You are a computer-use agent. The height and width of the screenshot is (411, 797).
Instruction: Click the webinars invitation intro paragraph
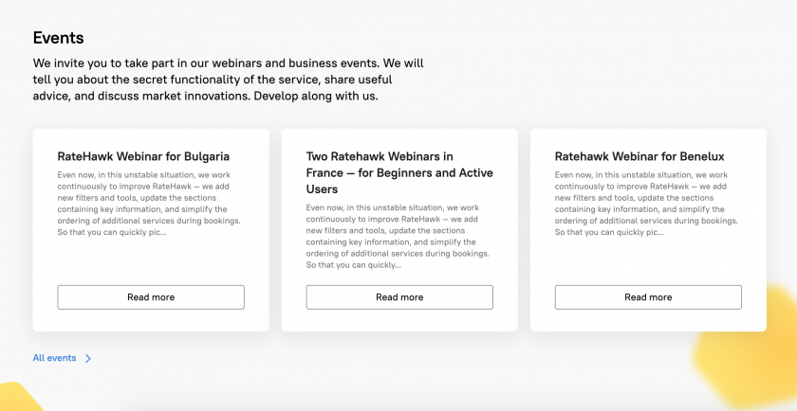click(229, 80)
